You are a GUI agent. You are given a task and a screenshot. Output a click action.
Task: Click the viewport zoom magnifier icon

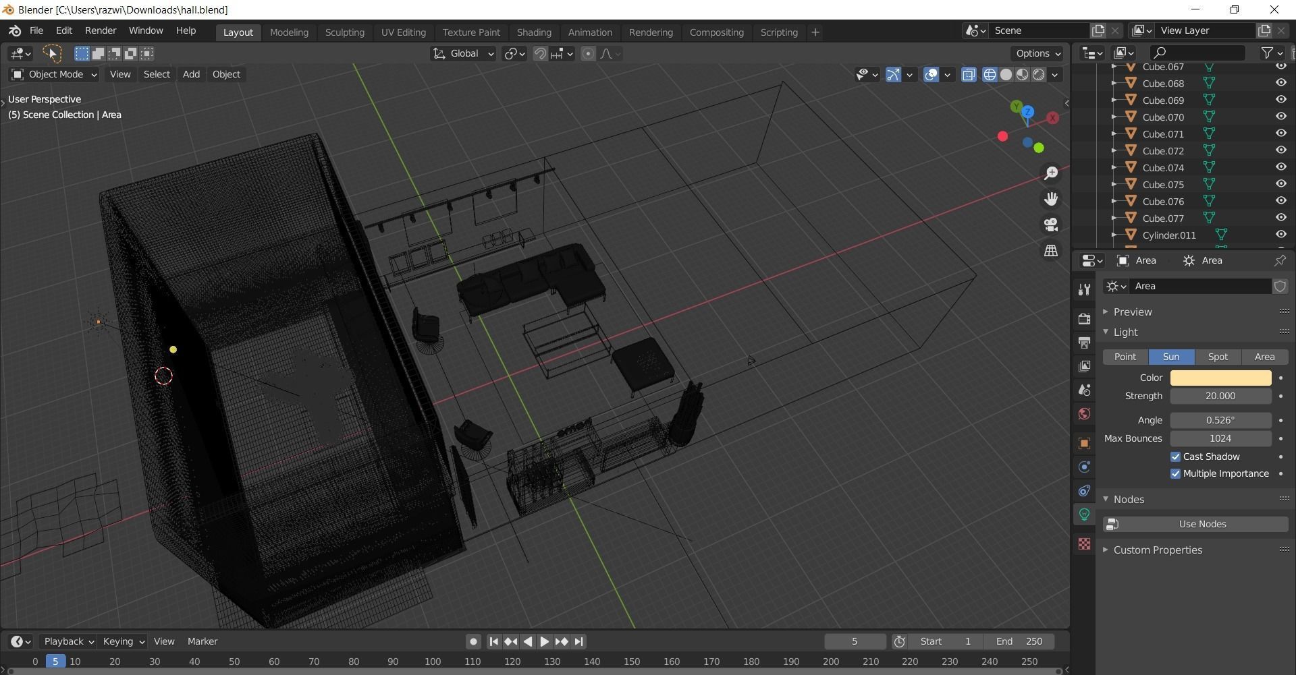1051,173
